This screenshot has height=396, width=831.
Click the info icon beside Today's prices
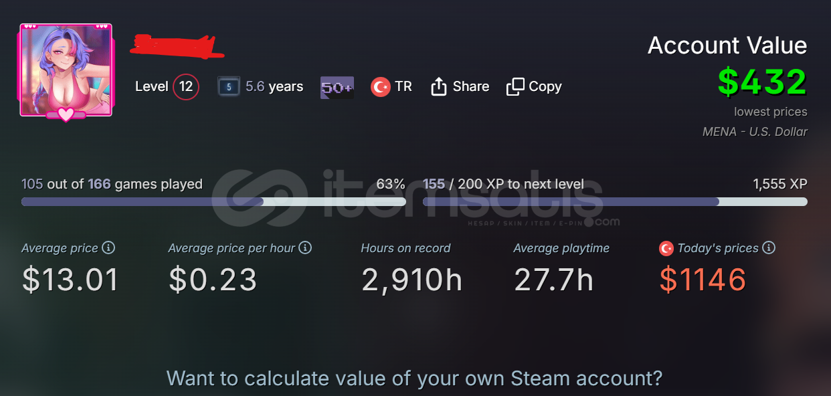[769, 248]
